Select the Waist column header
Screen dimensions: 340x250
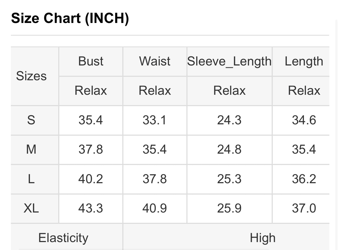point(155,61)
